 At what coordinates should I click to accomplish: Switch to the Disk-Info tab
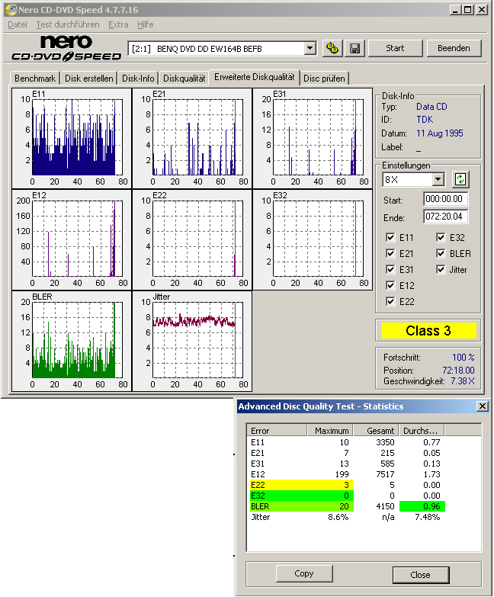pyautogui.click(x=138, y=78)
